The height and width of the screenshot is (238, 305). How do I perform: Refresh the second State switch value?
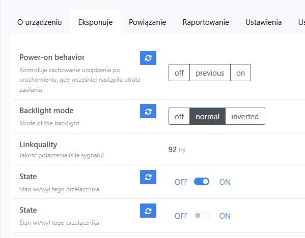pyautogui.click(x=148, y=211)
